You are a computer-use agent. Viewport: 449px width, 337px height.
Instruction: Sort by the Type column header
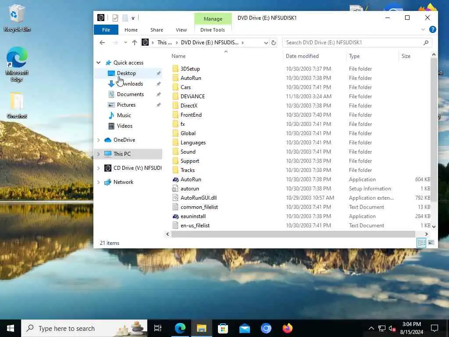coord(354,56)
